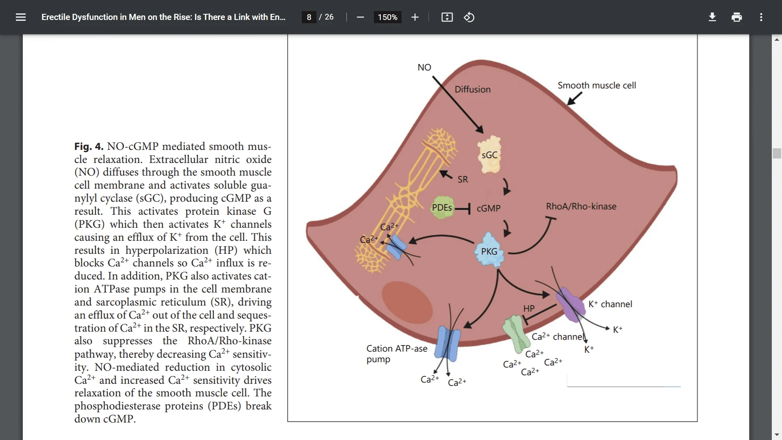
Task: Click the 'RhoA/Rho-kinase' label
Action: point(581,206)
